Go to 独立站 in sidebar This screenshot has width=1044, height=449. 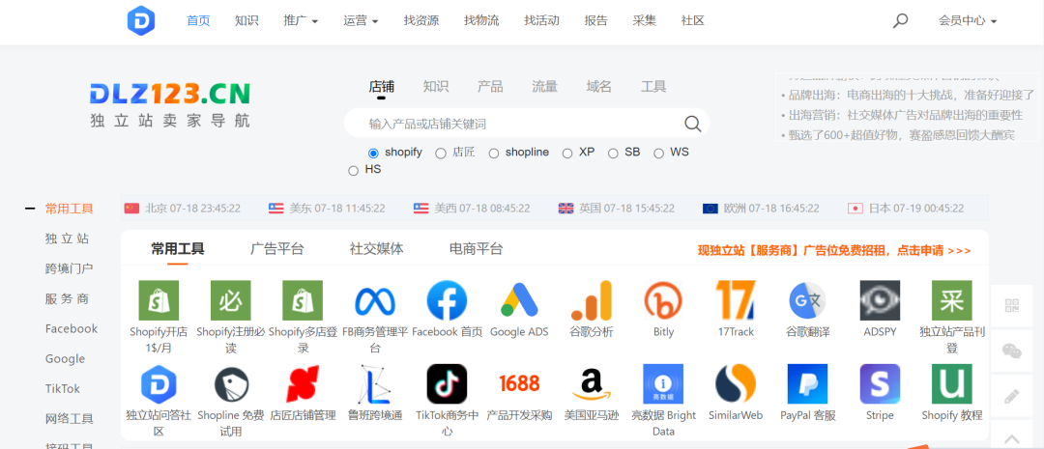click(x=67, y=239)
